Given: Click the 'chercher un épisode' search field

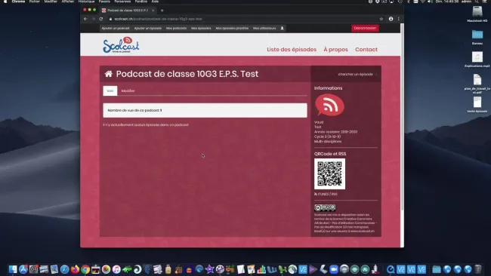Looking at the screenshot, I should [356, 75].
